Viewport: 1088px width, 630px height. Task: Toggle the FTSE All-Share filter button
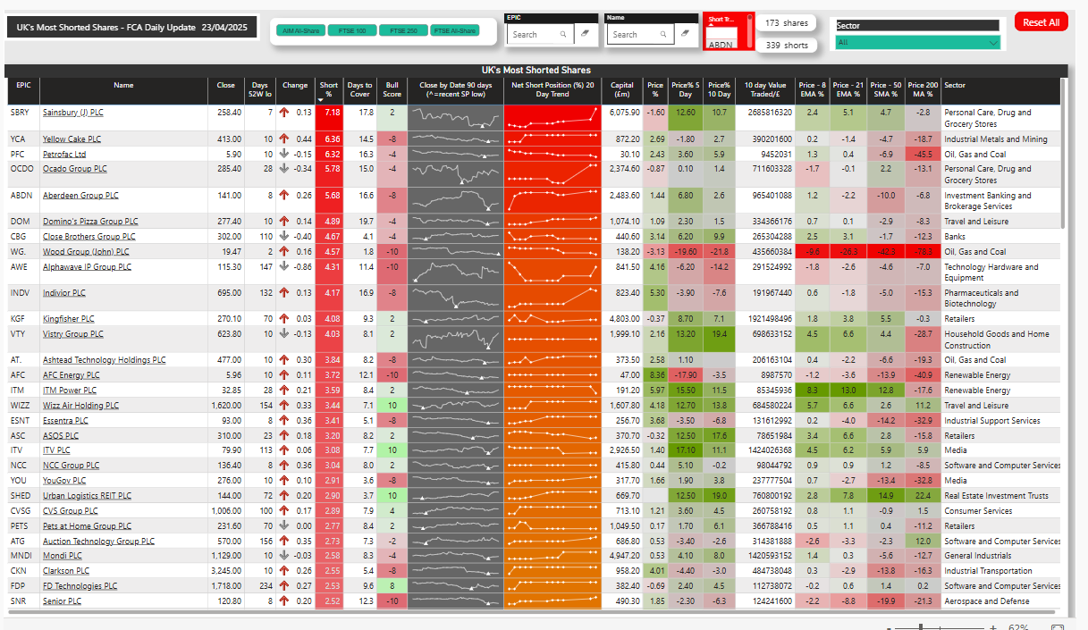pyautogui.click(x=455, y=30)
